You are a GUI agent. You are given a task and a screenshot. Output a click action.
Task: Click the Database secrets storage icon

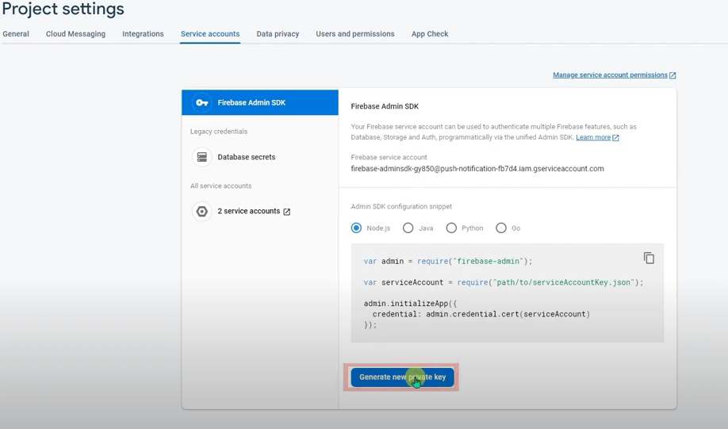202,157
